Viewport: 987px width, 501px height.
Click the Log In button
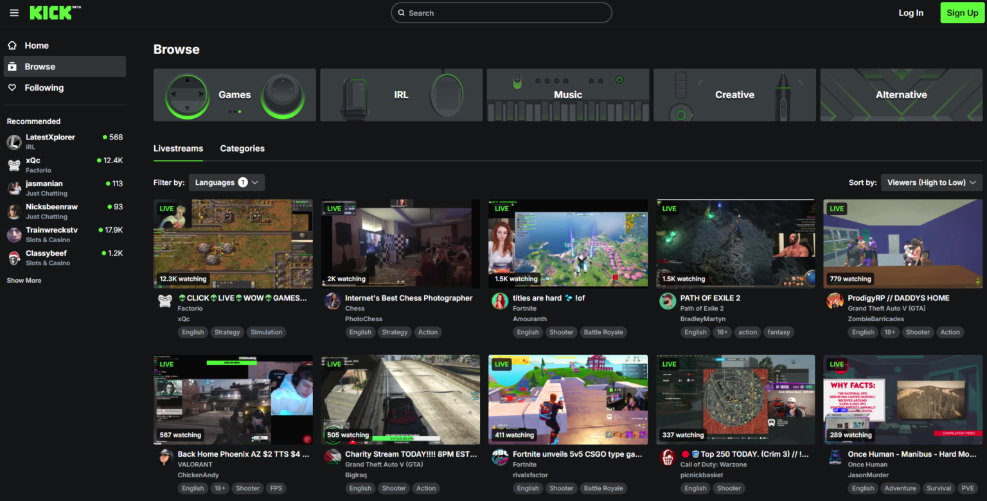pos(911,12)
